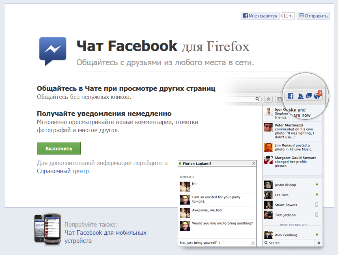Image resolution: width=338 pixels, height=255 pixels.
Task: Select Tom Jackson in friends list
Action: coord(293,215)
